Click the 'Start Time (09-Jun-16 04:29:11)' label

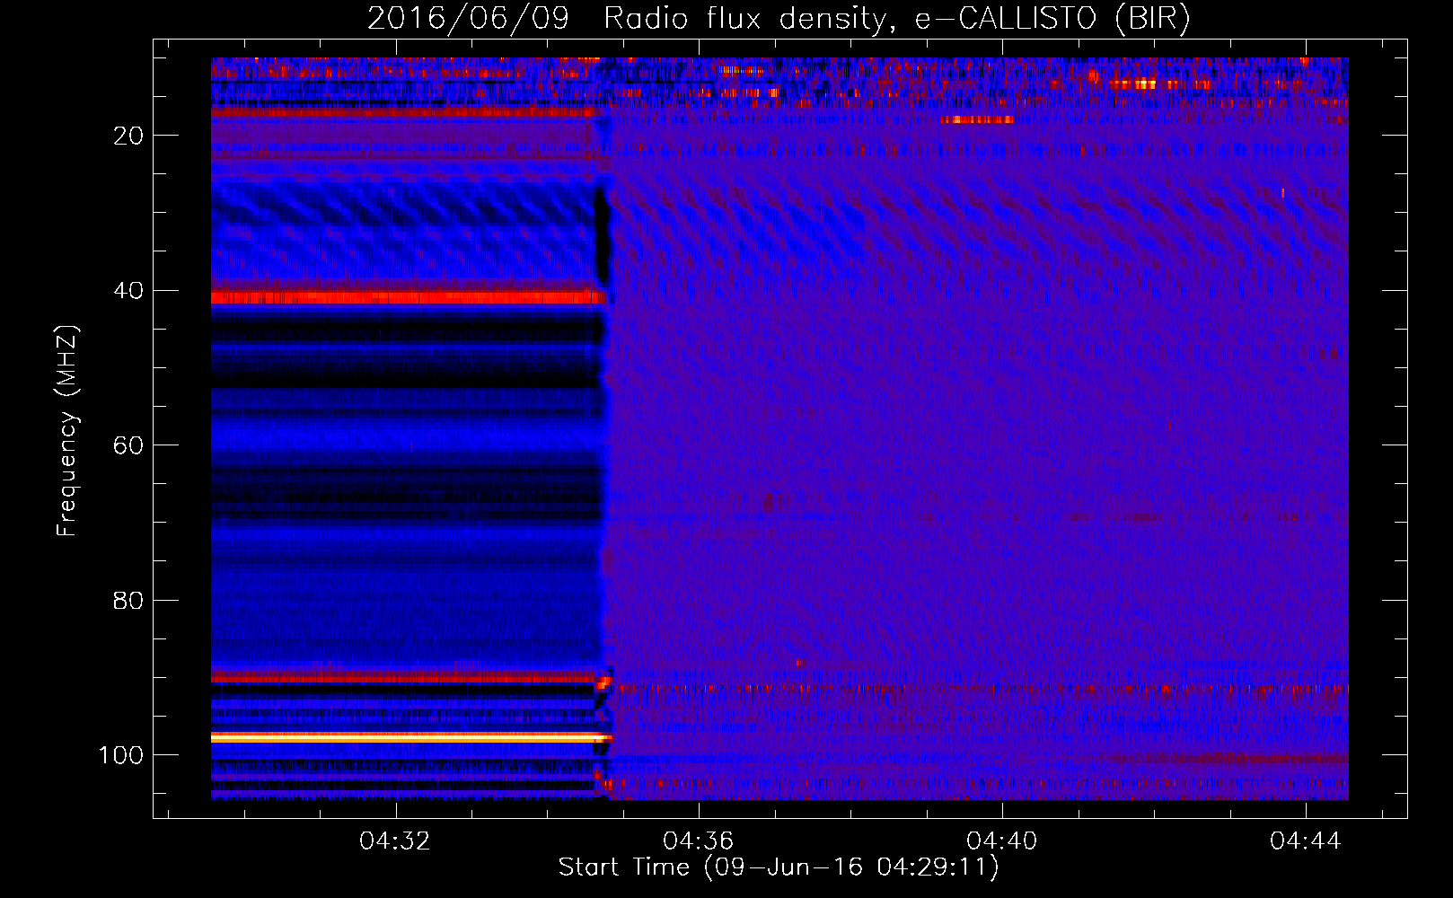779,867
